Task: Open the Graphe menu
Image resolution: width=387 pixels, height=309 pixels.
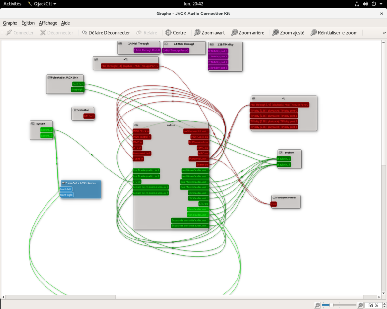Action: click(10, 23)
